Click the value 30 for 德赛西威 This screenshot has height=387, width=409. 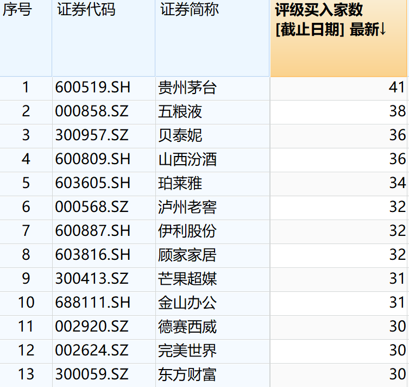coord(398,327)
